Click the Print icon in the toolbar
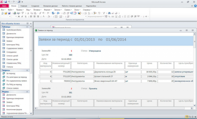Viewport: 197px width, 119px height. 15,13
